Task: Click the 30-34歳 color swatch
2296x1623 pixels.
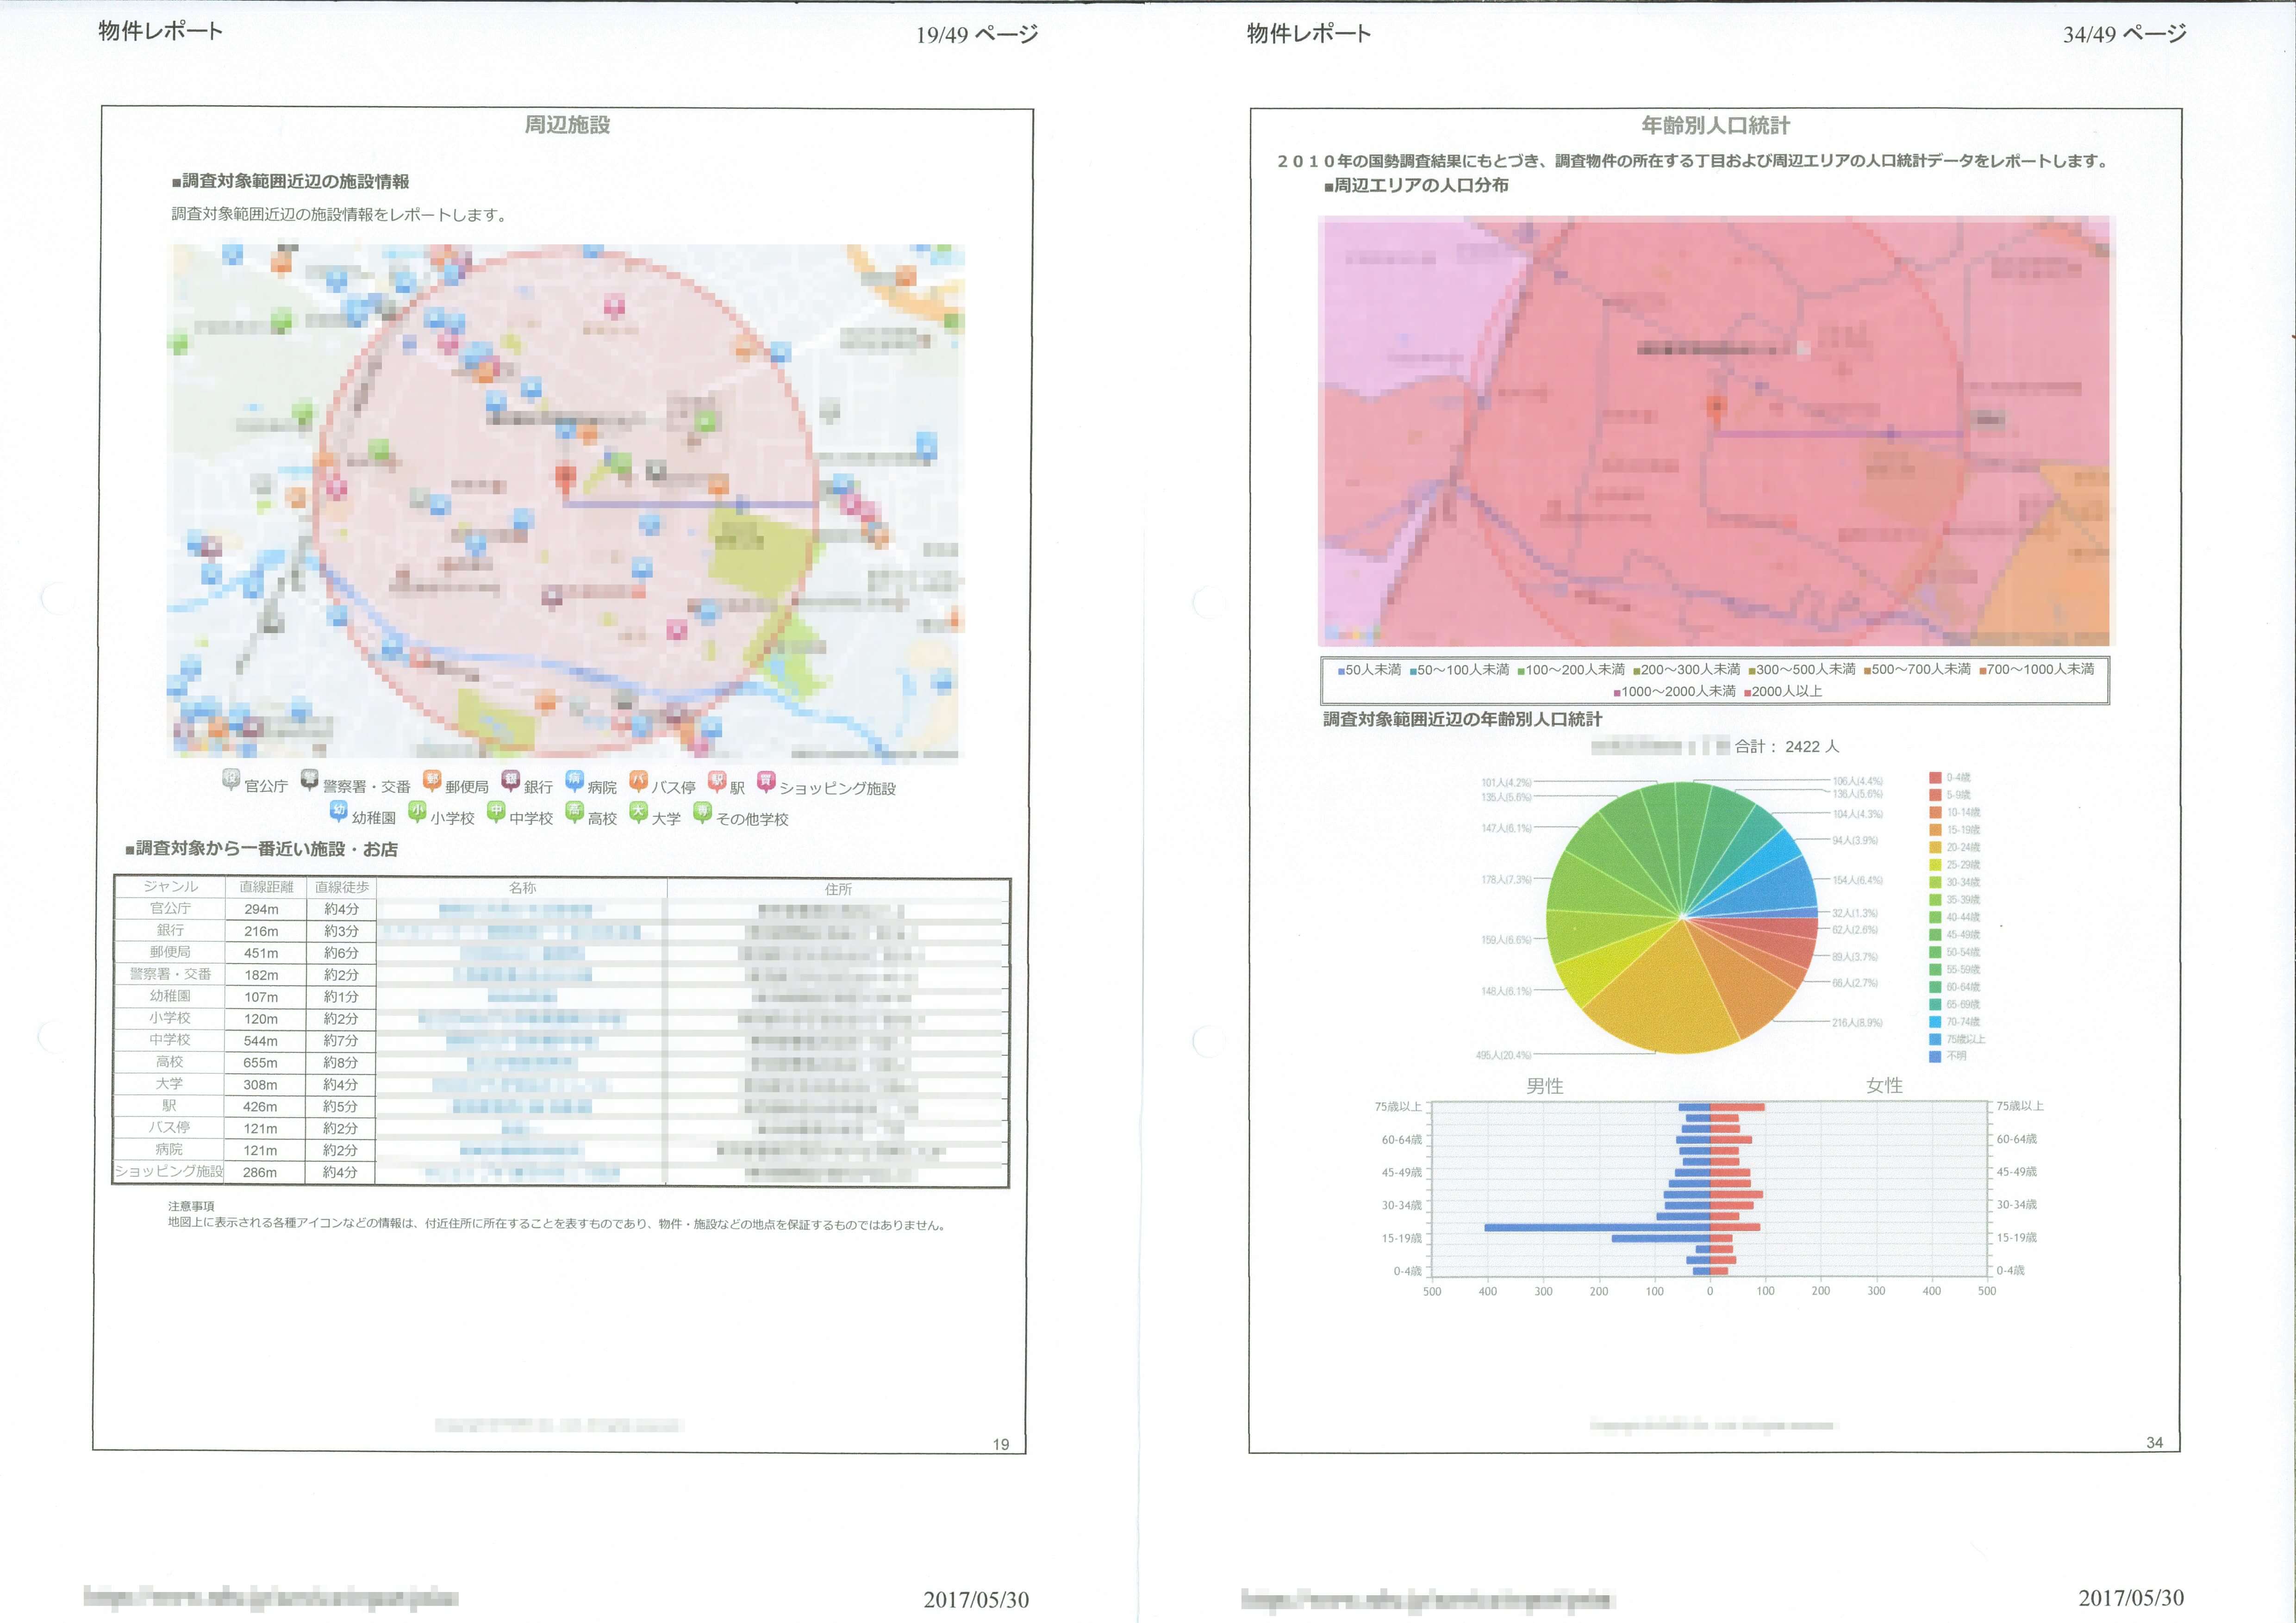Action: [1935, 882]
